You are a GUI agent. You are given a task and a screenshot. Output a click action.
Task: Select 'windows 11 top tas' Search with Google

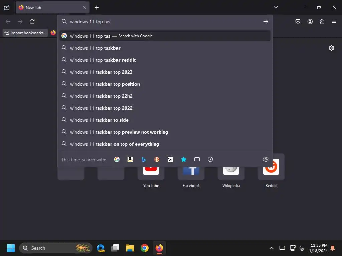coord(165,36)
